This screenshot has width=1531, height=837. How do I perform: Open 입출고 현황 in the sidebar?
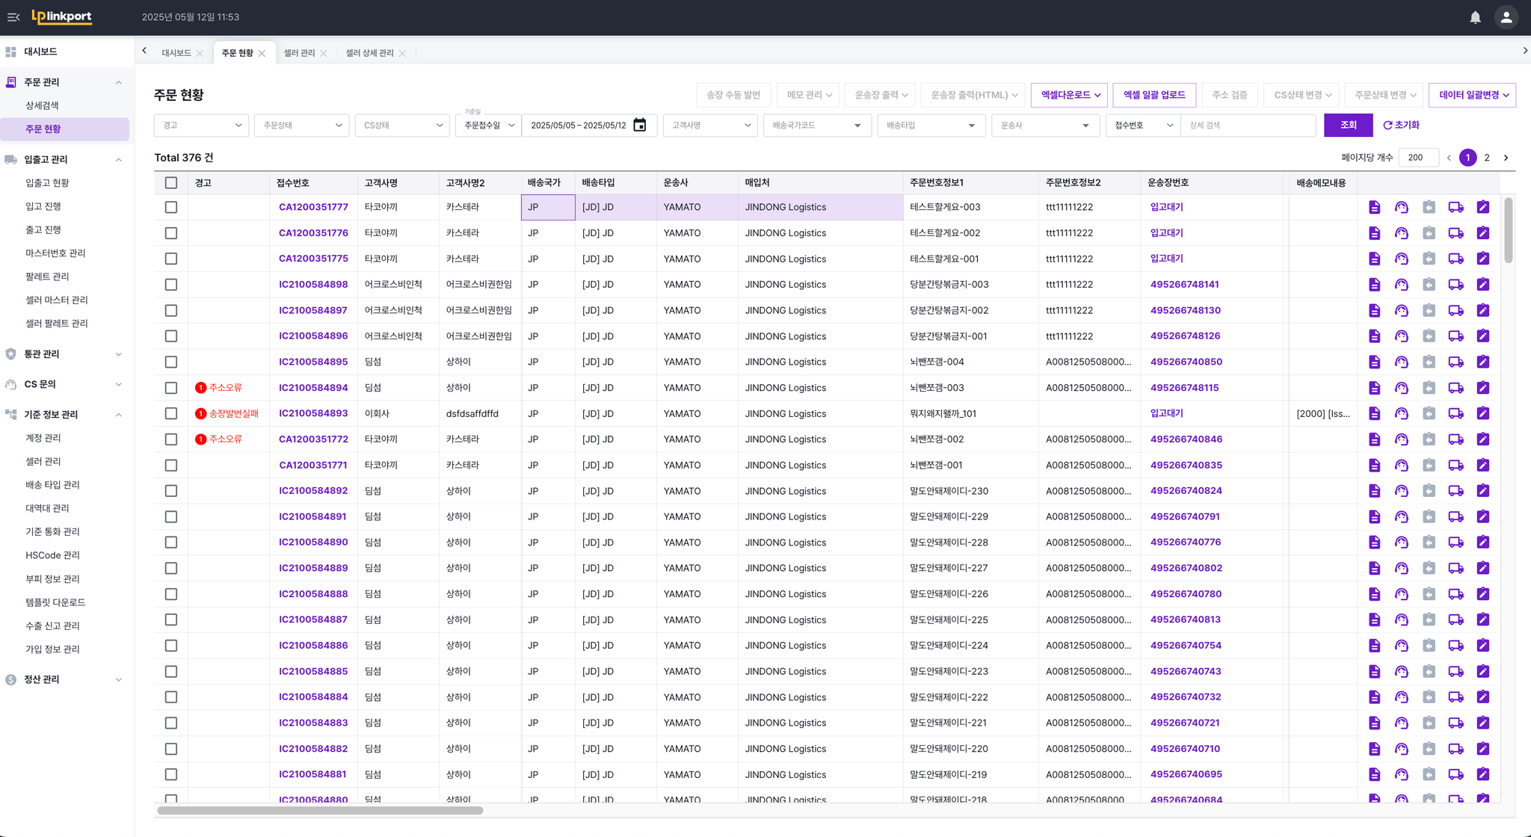tap(47, 183)
